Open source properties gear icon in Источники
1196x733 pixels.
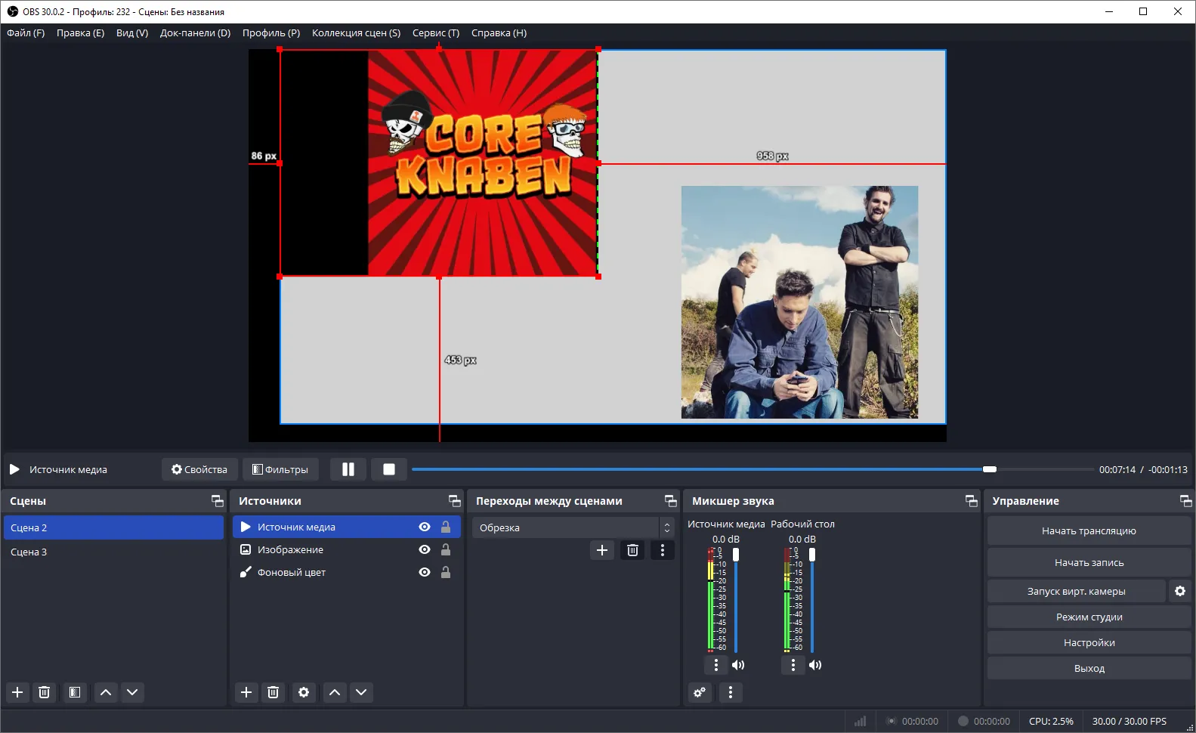[304, 692]
